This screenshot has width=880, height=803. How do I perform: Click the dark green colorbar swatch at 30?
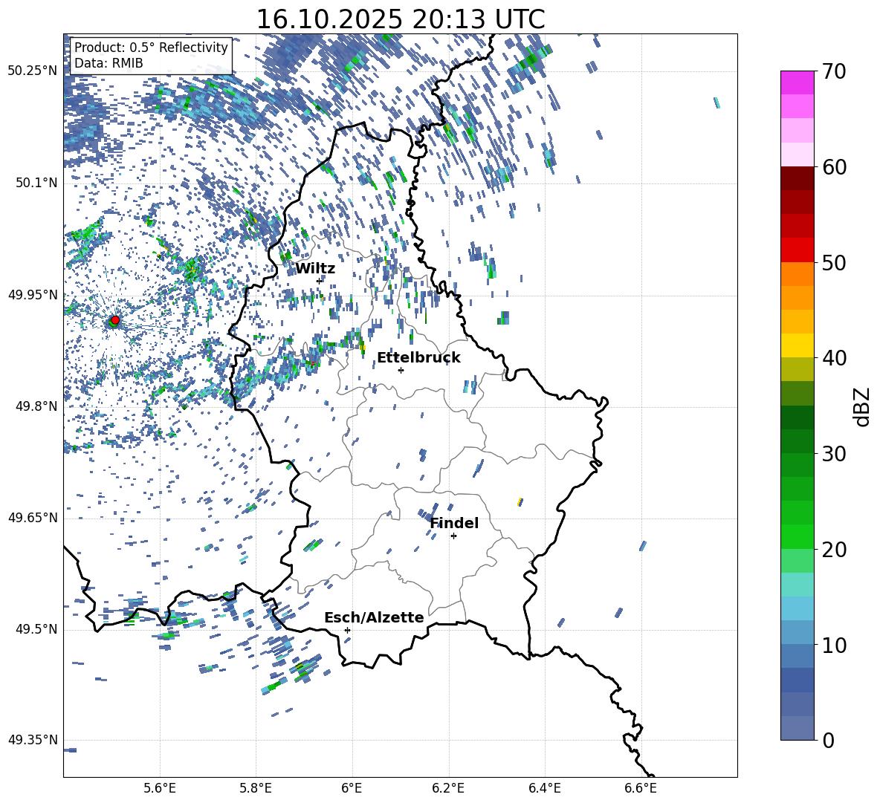[797, 441]
